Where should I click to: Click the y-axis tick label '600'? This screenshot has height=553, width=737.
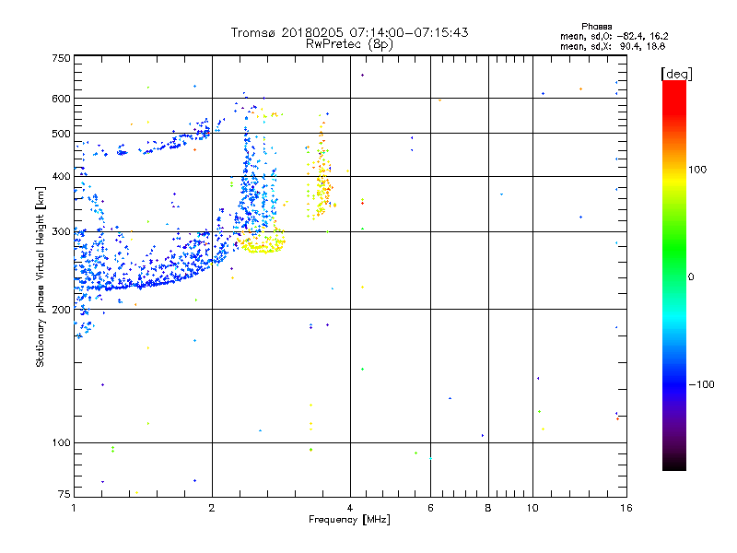[x=61, y=99]
